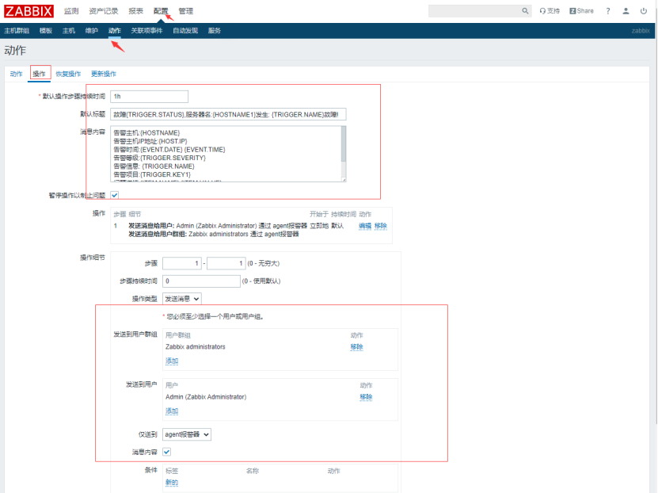The width and height of the screenshot is (658, 493).
Task: Open the user profile icon
Action: point(626,11)
